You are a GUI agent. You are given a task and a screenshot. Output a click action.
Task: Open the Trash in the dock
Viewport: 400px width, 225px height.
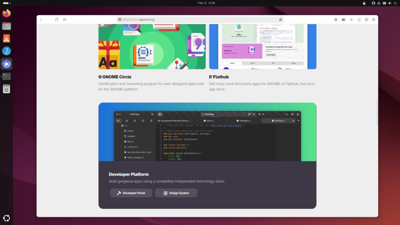[6, 88]
